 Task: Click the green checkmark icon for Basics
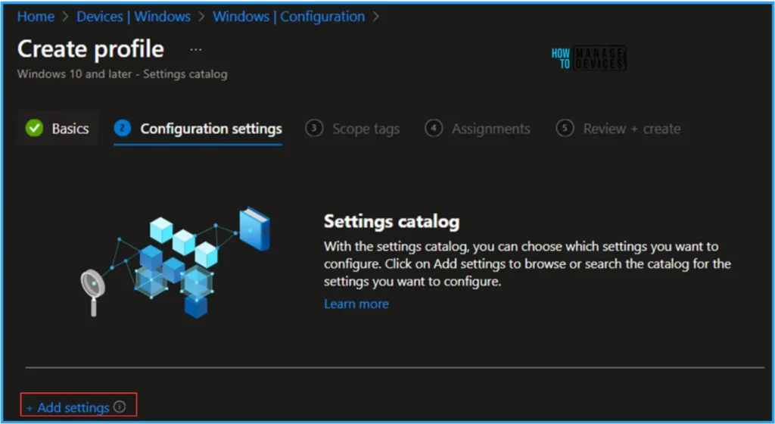coord(34,129)
